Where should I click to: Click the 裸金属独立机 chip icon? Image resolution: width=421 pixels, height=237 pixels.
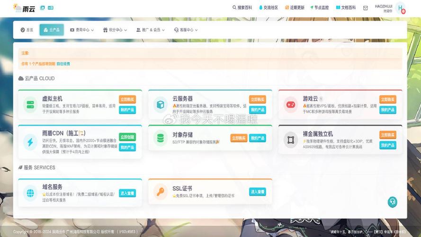pos(291,140)
